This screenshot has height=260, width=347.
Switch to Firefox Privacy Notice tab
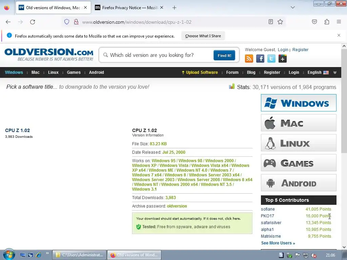pyautogui.click(x=129, y=8)
